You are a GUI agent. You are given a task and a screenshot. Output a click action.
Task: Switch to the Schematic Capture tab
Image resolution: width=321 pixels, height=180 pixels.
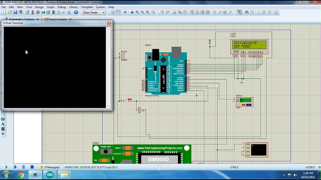tap(21, 19)
